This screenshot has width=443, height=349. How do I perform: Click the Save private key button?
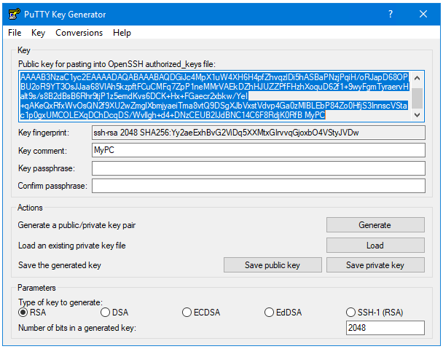coord(375,265)
